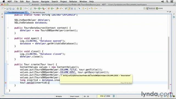The width and height of the screenshot is (176, 99).
Task: Click the editor vertical scrollbar
Action: click(x=169, y=63)
